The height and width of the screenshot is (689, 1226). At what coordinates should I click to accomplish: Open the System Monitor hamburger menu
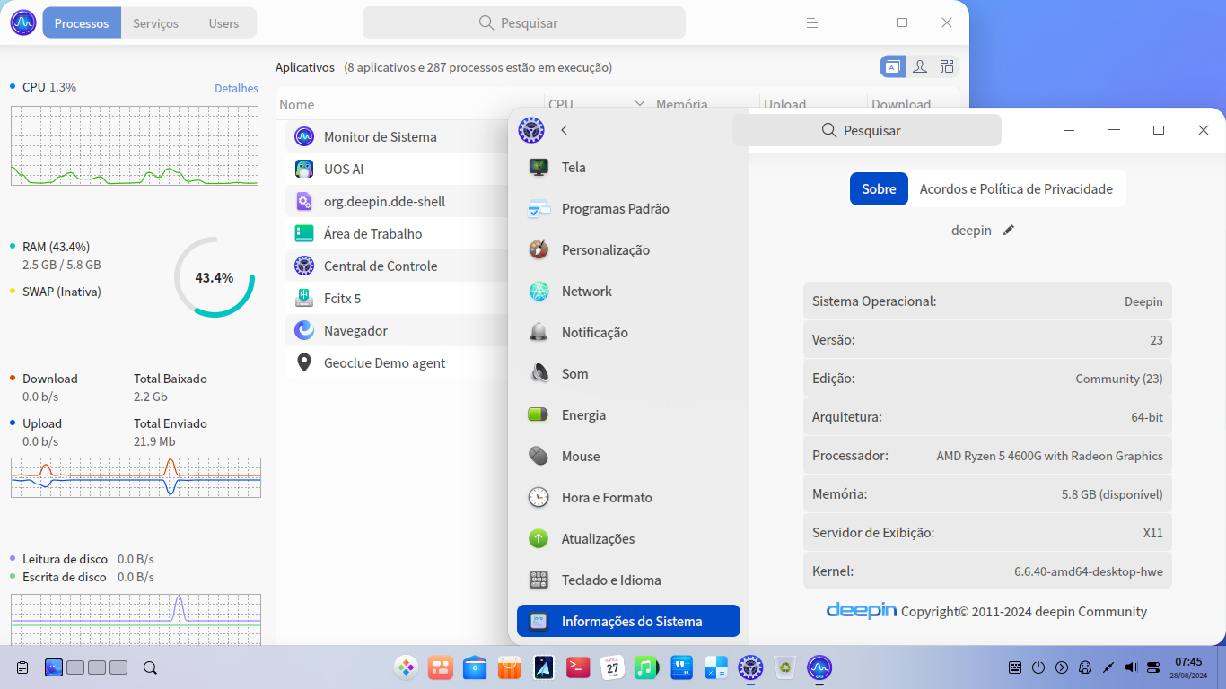812,22
